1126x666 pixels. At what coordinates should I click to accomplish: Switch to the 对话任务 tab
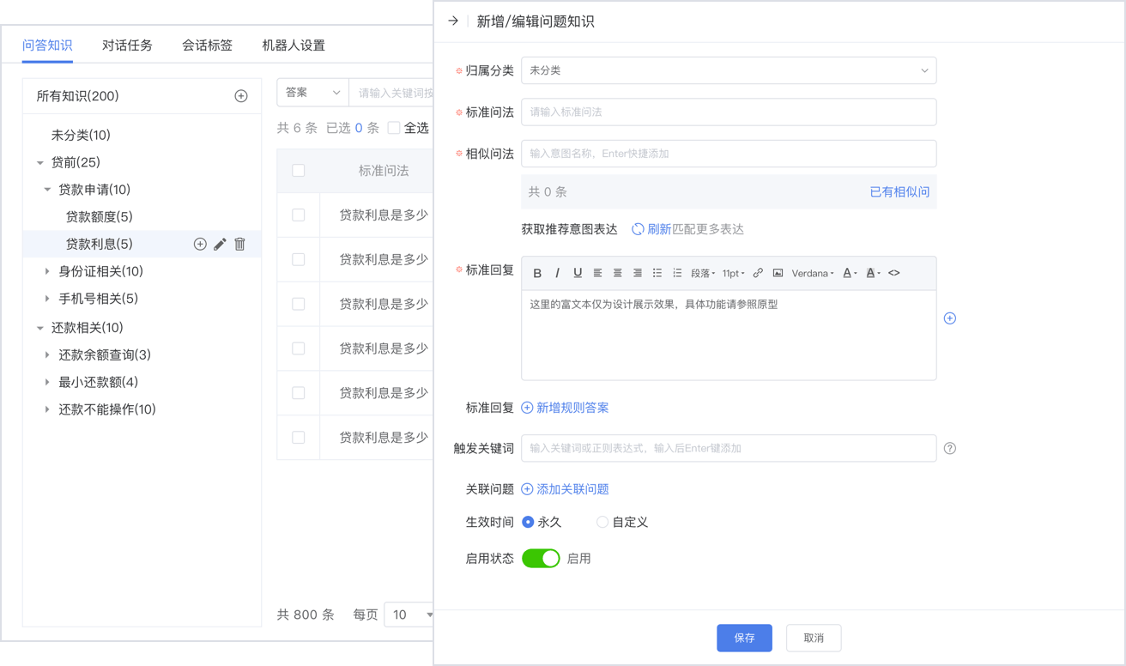tap(127, 45)
